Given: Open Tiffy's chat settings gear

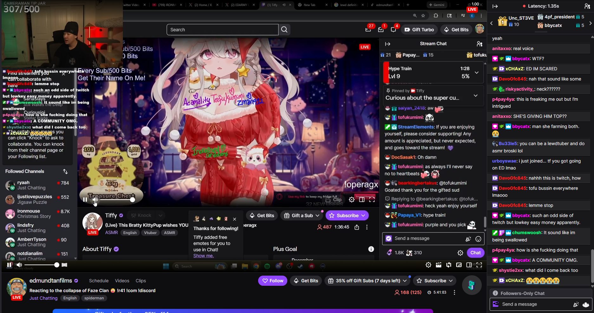Looking at the screenshot, I should tap(460, 253).
